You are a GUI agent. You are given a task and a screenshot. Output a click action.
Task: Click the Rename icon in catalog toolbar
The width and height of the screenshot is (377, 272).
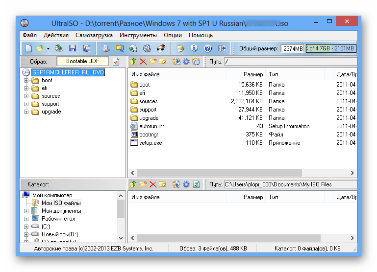click(x=163, y=184)
